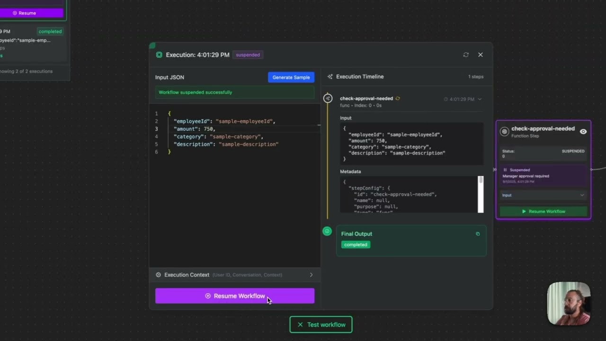Image resolution: width=606 pixels, height=341 pixels.
Task: Click Generate Sample button
Action: [x=291, y=77]
